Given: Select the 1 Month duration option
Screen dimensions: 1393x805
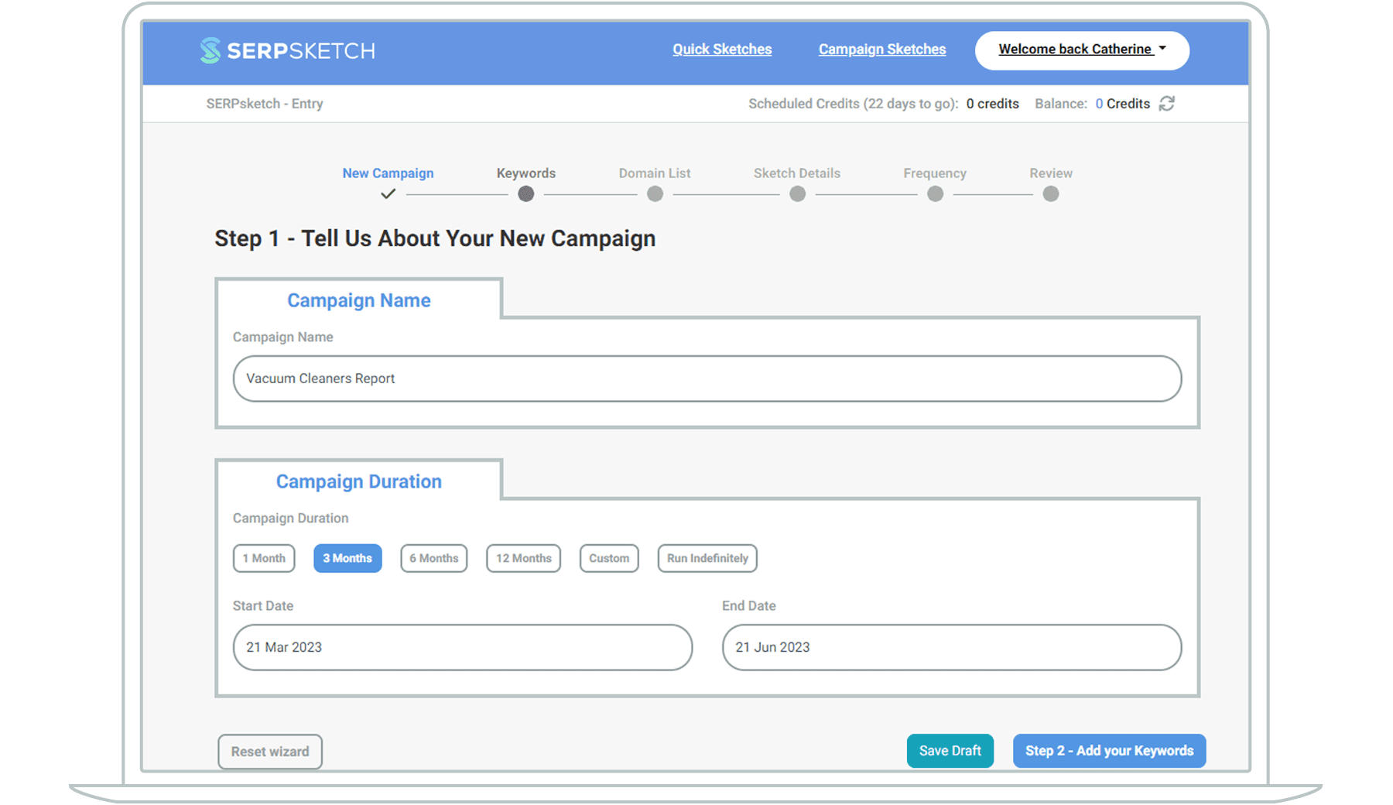Looking at the screenshot, I should [264, 558].
